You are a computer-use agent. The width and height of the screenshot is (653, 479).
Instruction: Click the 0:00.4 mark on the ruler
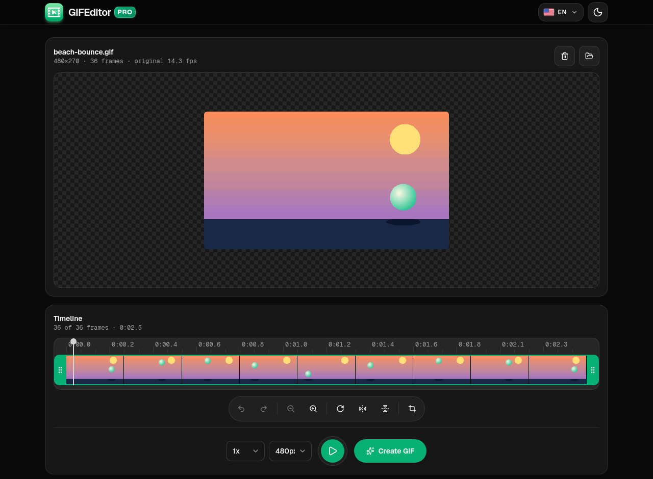[166, 344]
